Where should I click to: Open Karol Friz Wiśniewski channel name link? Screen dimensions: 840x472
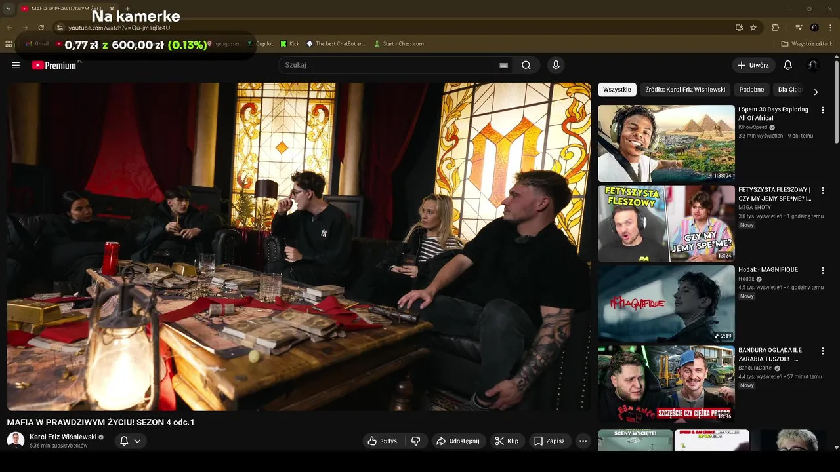click(63, 437)
